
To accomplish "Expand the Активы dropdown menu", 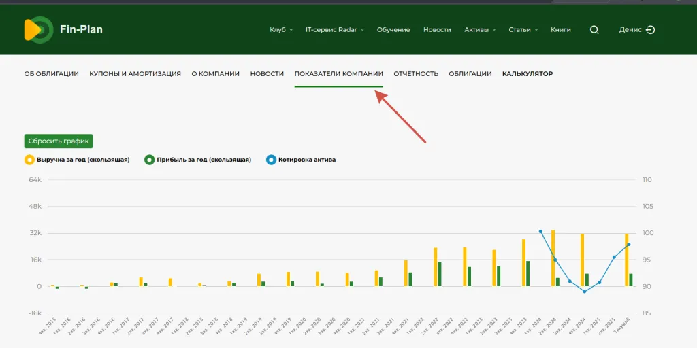I will click(480, 30).
